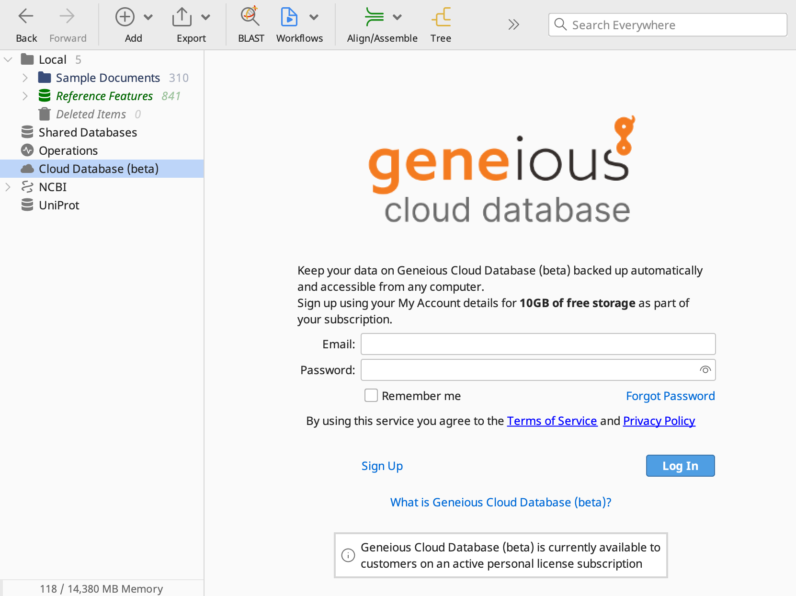Enable the Remember me checkbox
Image resolution: width=796 pixels, height=596 pixels.
(x=371, y=395)
